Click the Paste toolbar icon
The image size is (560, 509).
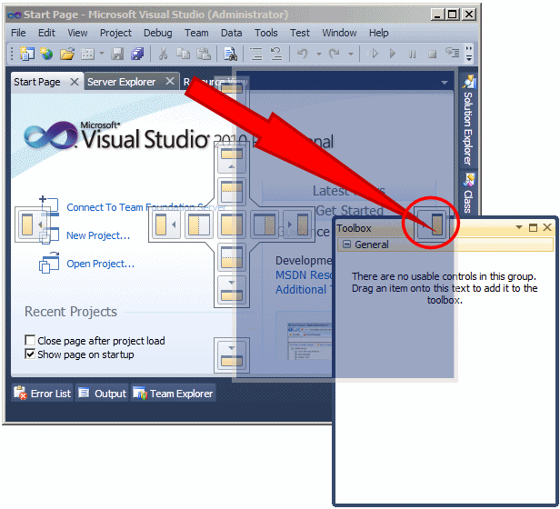(x=204, y=54)
